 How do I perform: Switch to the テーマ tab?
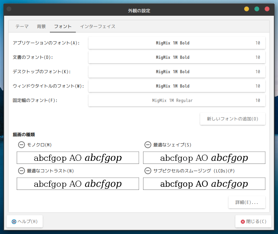coord(22,26)
